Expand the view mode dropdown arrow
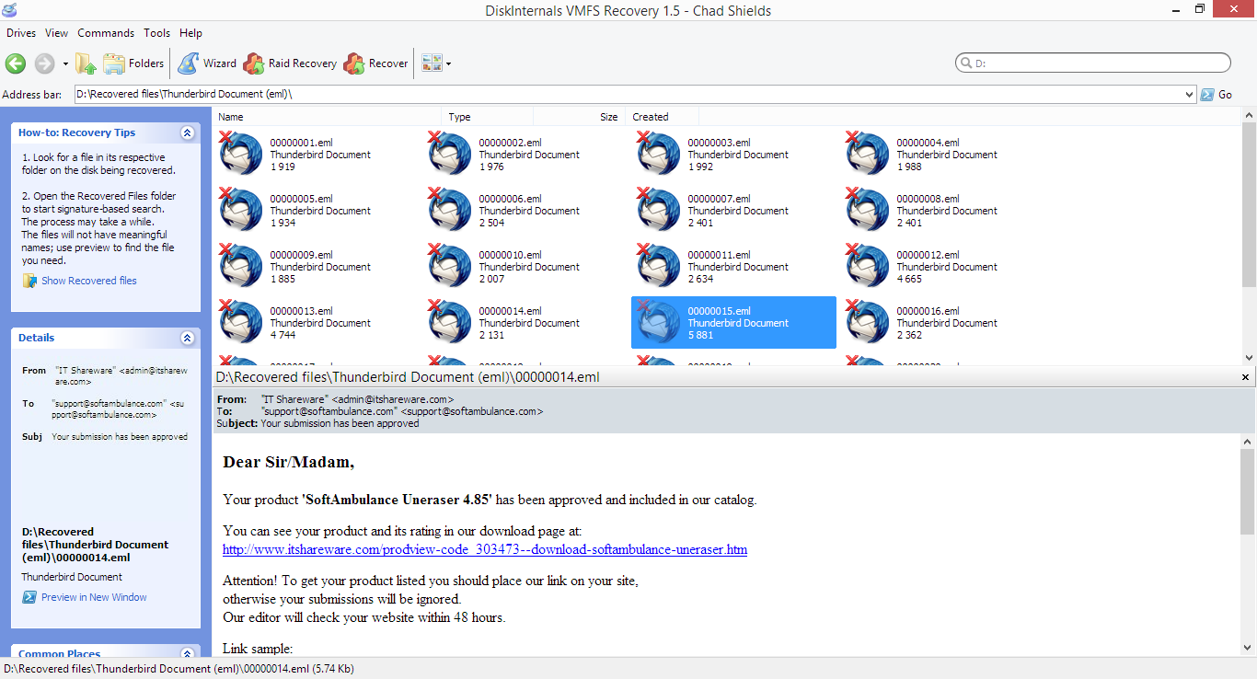 click(x=448, y=64)
